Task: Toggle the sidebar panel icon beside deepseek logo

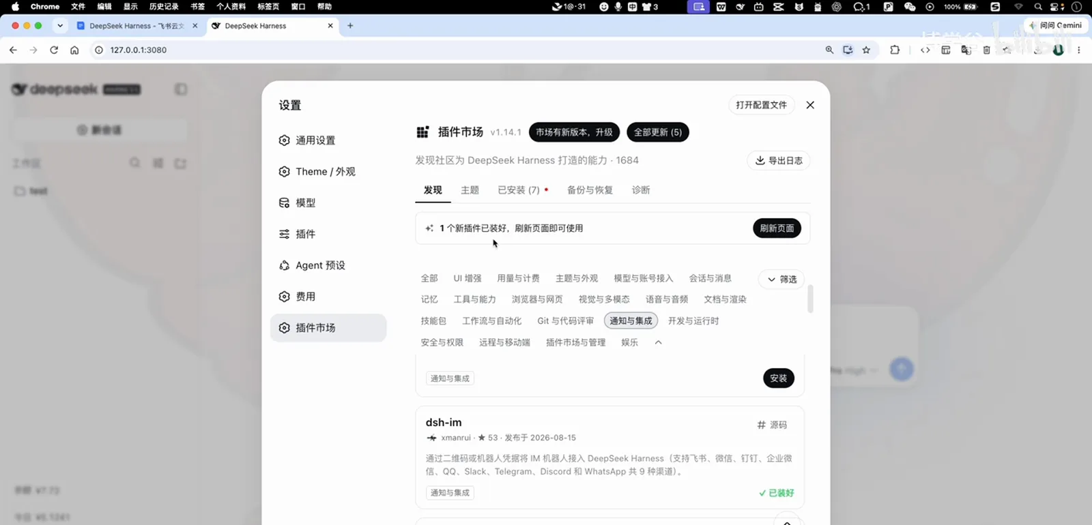Action: click(181, 89)
